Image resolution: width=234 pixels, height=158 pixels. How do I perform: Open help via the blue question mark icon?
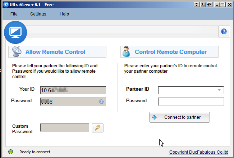click(x=224, y=32)
